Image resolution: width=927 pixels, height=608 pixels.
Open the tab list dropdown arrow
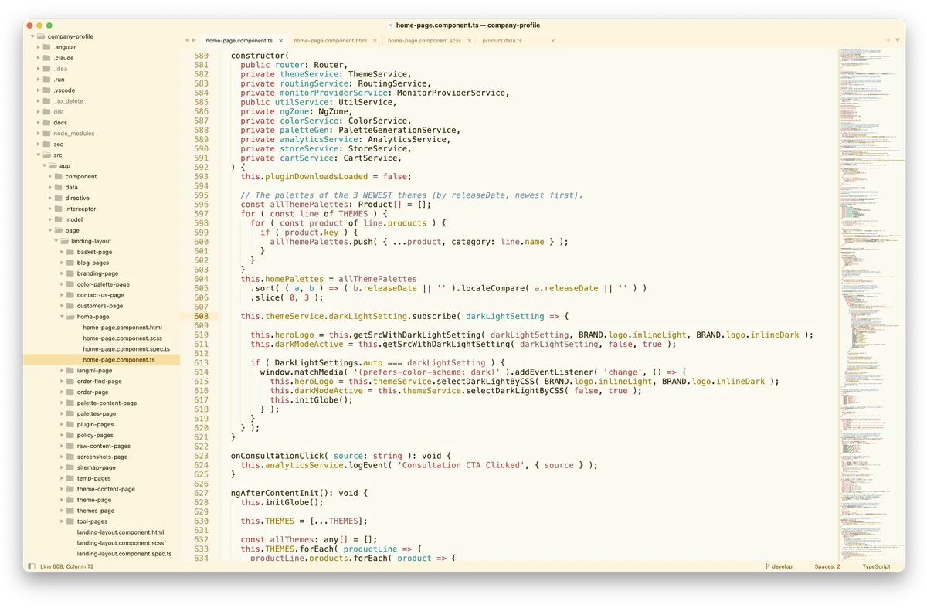point(898,40)
